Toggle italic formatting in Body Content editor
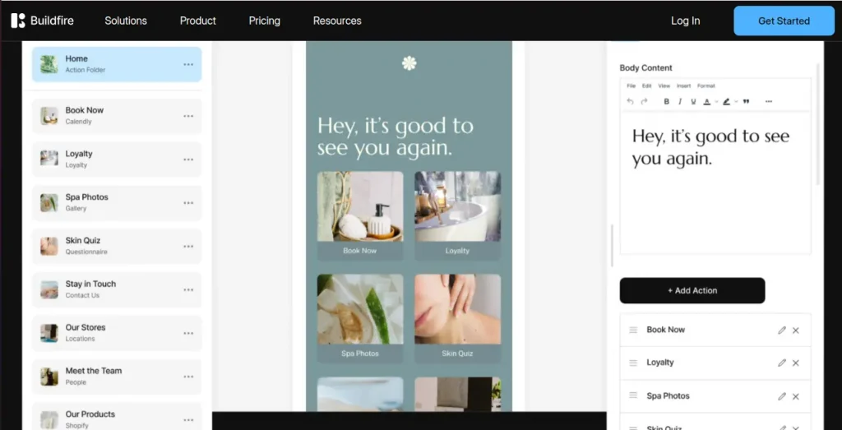The height and width of the screenshot is (430, 842). (680, 101)
